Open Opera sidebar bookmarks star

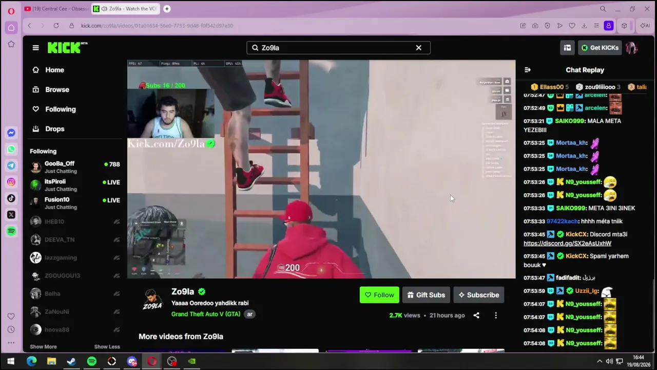pyautogui.click(x=11, y=44)
